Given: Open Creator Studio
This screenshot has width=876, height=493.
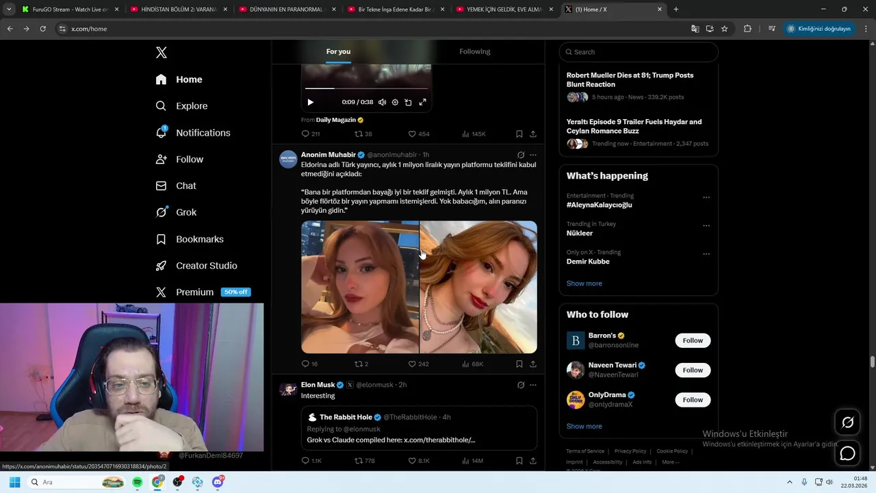Looking at the screenshot, I should [x=196, y=266].
